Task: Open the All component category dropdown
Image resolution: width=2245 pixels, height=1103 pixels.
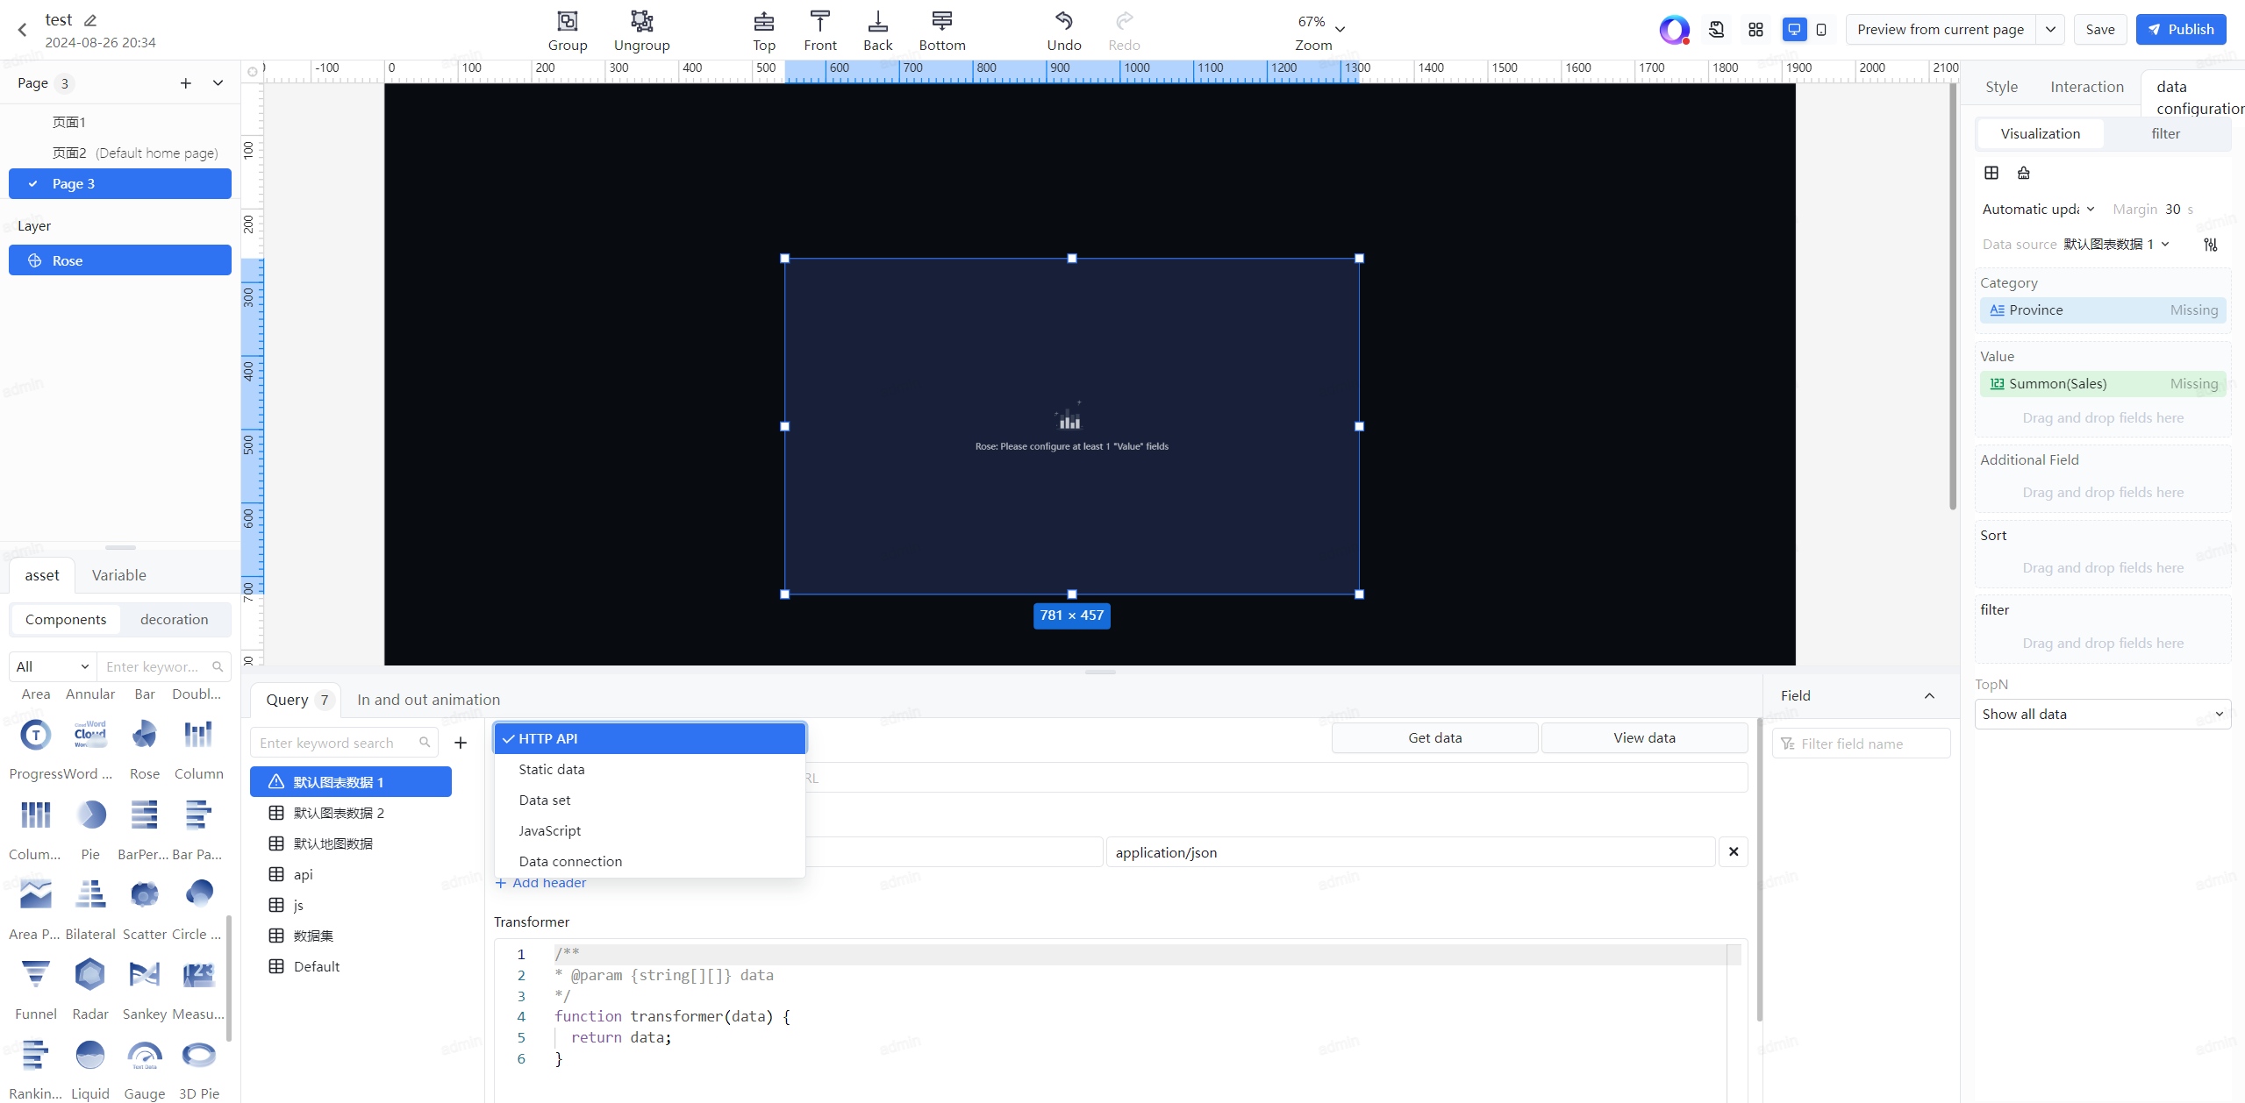Action: coord(52,666)
